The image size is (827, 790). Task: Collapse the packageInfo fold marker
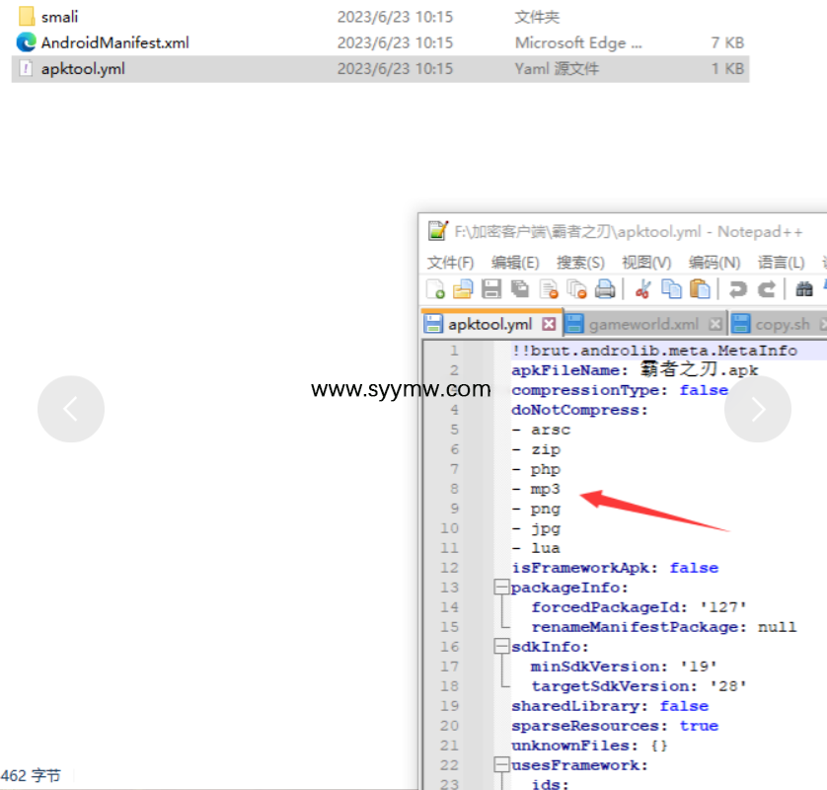501,588
